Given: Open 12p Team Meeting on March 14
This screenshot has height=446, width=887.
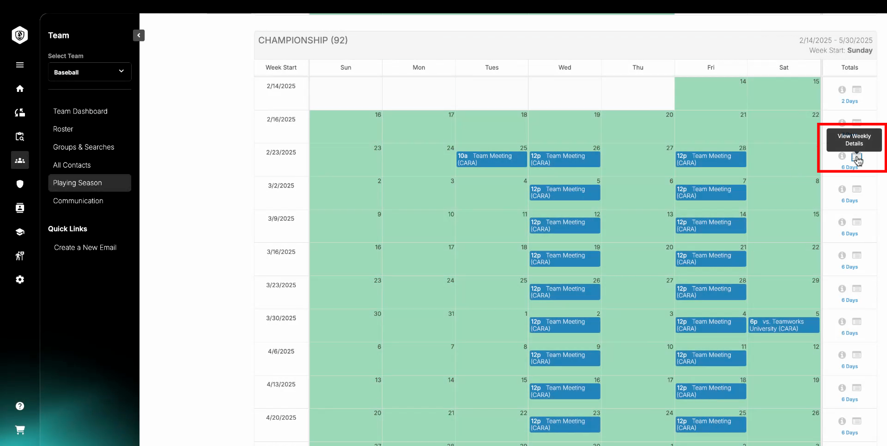Looking at the screenshot, I should 711,226.
